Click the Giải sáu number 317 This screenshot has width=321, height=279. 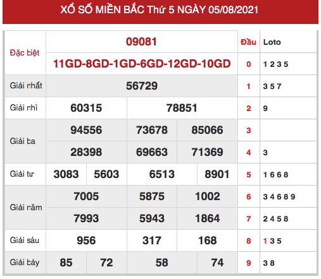point(152,240)
